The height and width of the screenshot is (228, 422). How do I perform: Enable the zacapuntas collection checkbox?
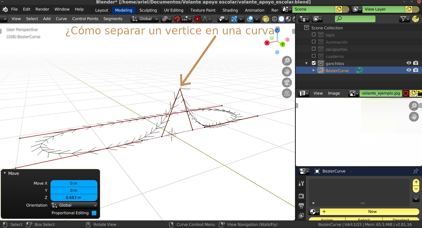click(314, 49)
